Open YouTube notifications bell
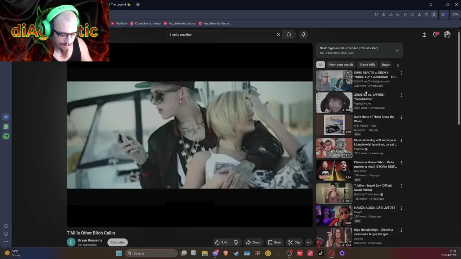Screen dimensions: 461x259 [435, 34]
